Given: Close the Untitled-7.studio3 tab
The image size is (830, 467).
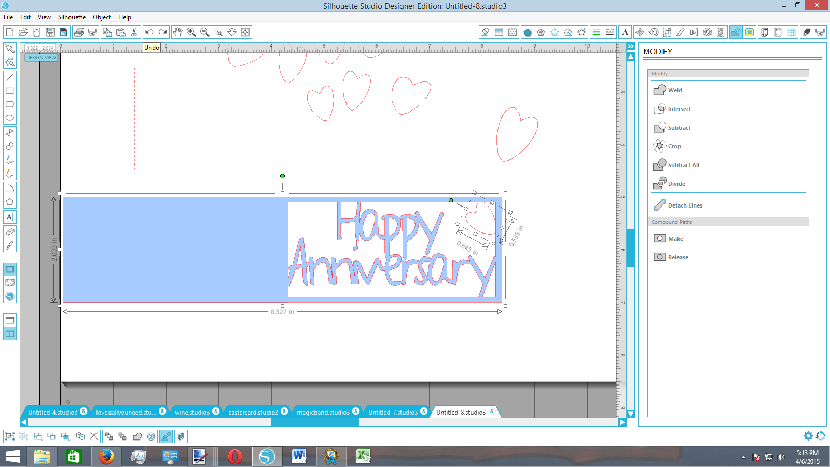Looking at the screenshot, I should (x=424, y=411).
